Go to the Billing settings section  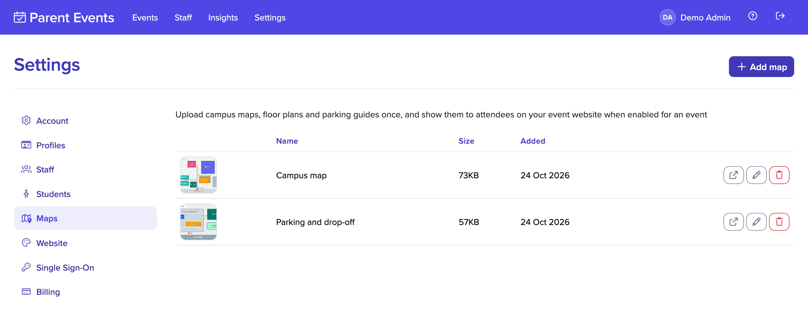[x=85, y=292]
